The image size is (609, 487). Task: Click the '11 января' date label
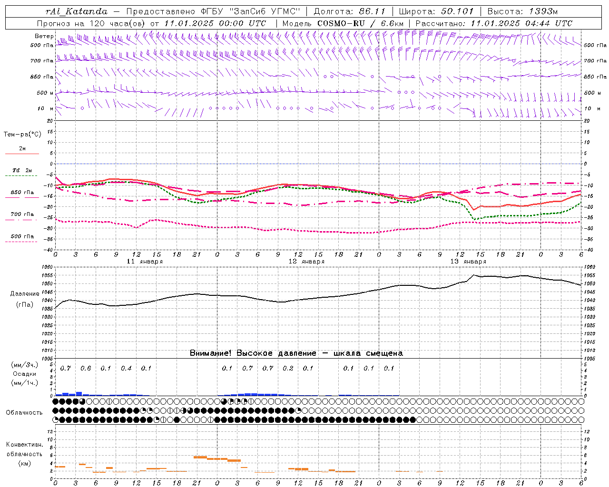pyautogui.click(x=145, y=262)
